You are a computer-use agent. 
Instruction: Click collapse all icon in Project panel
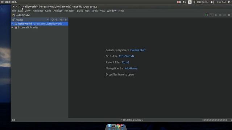(x=57, y=19)
